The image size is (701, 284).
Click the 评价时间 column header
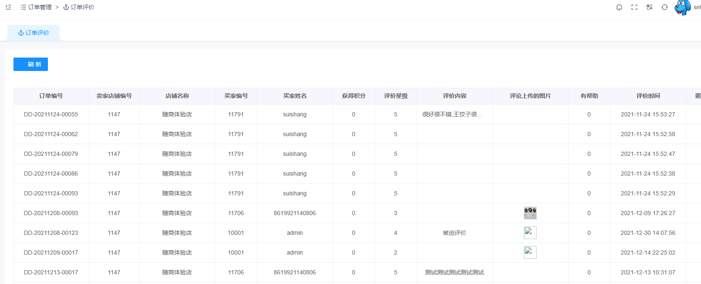point(648,96)
